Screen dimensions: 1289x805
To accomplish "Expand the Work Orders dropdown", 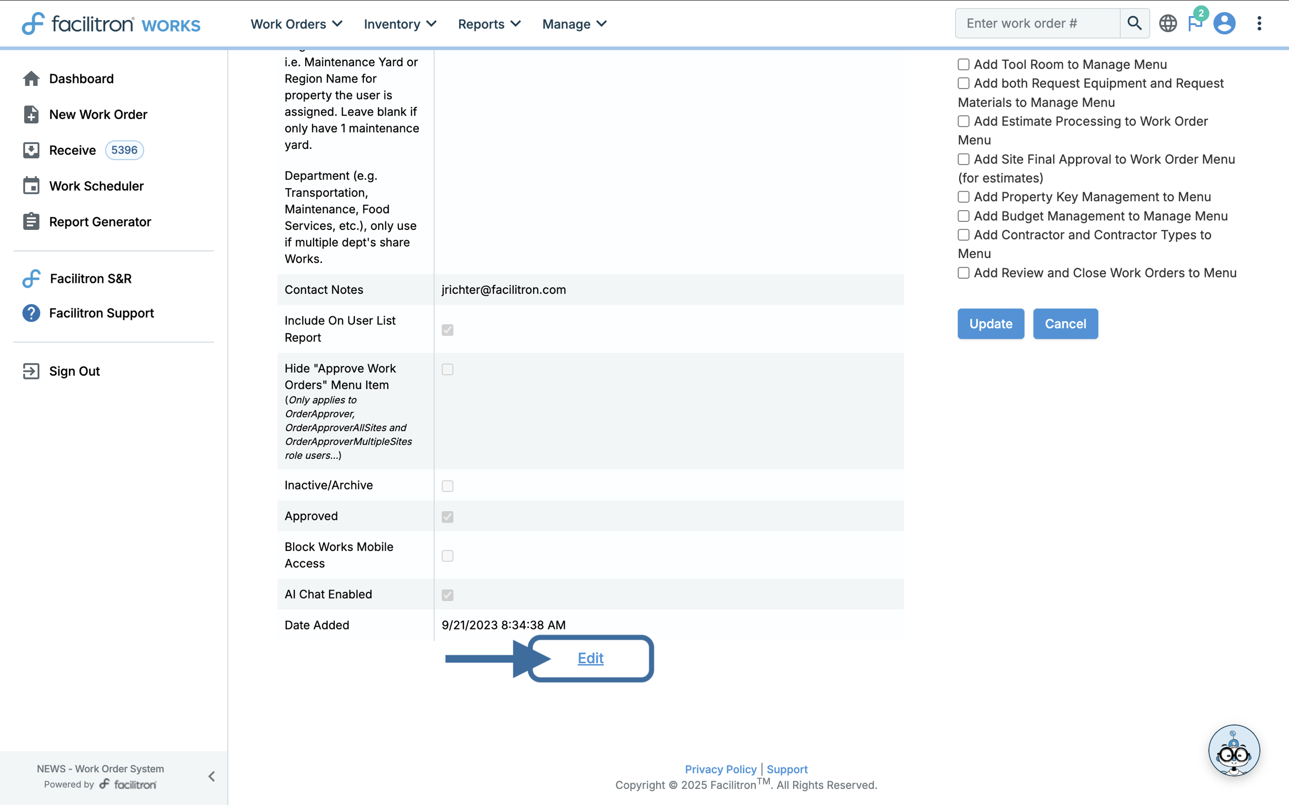I will (x=296, y=24).
